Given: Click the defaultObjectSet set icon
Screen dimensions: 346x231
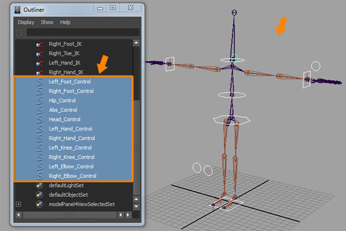Looking at the screenshot, I should [39, 195].
